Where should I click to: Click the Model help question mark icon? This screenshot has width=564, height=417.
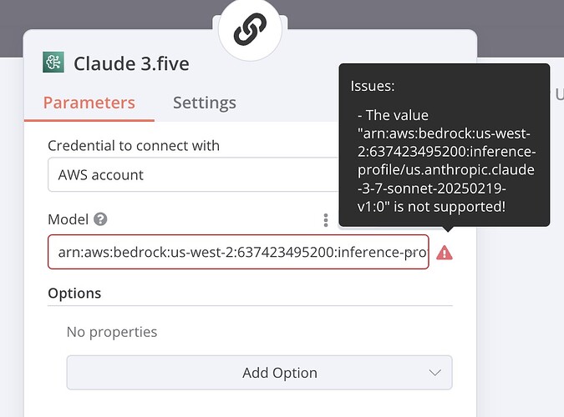[x=100, y=219]
